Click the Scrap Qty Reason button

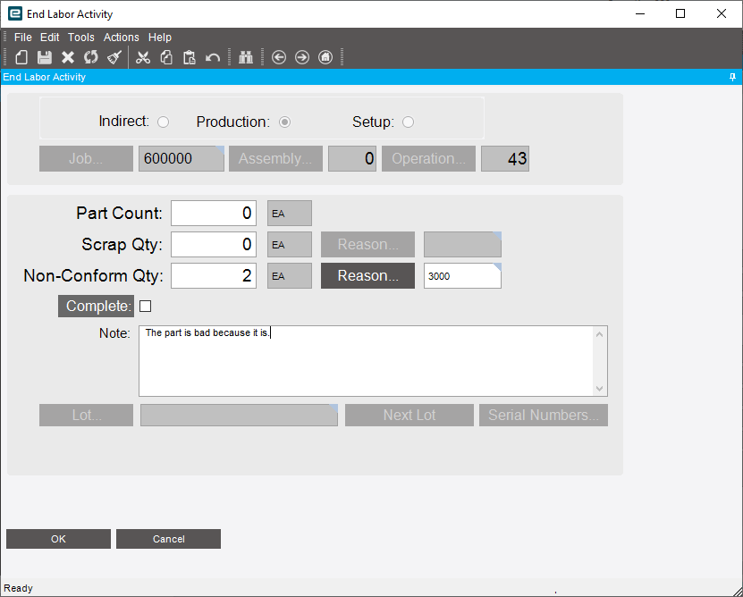[x=367, y=245]
